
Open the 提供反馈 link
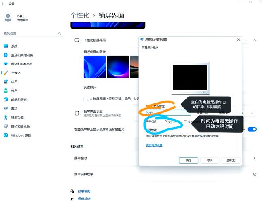[x=84, y=198]
